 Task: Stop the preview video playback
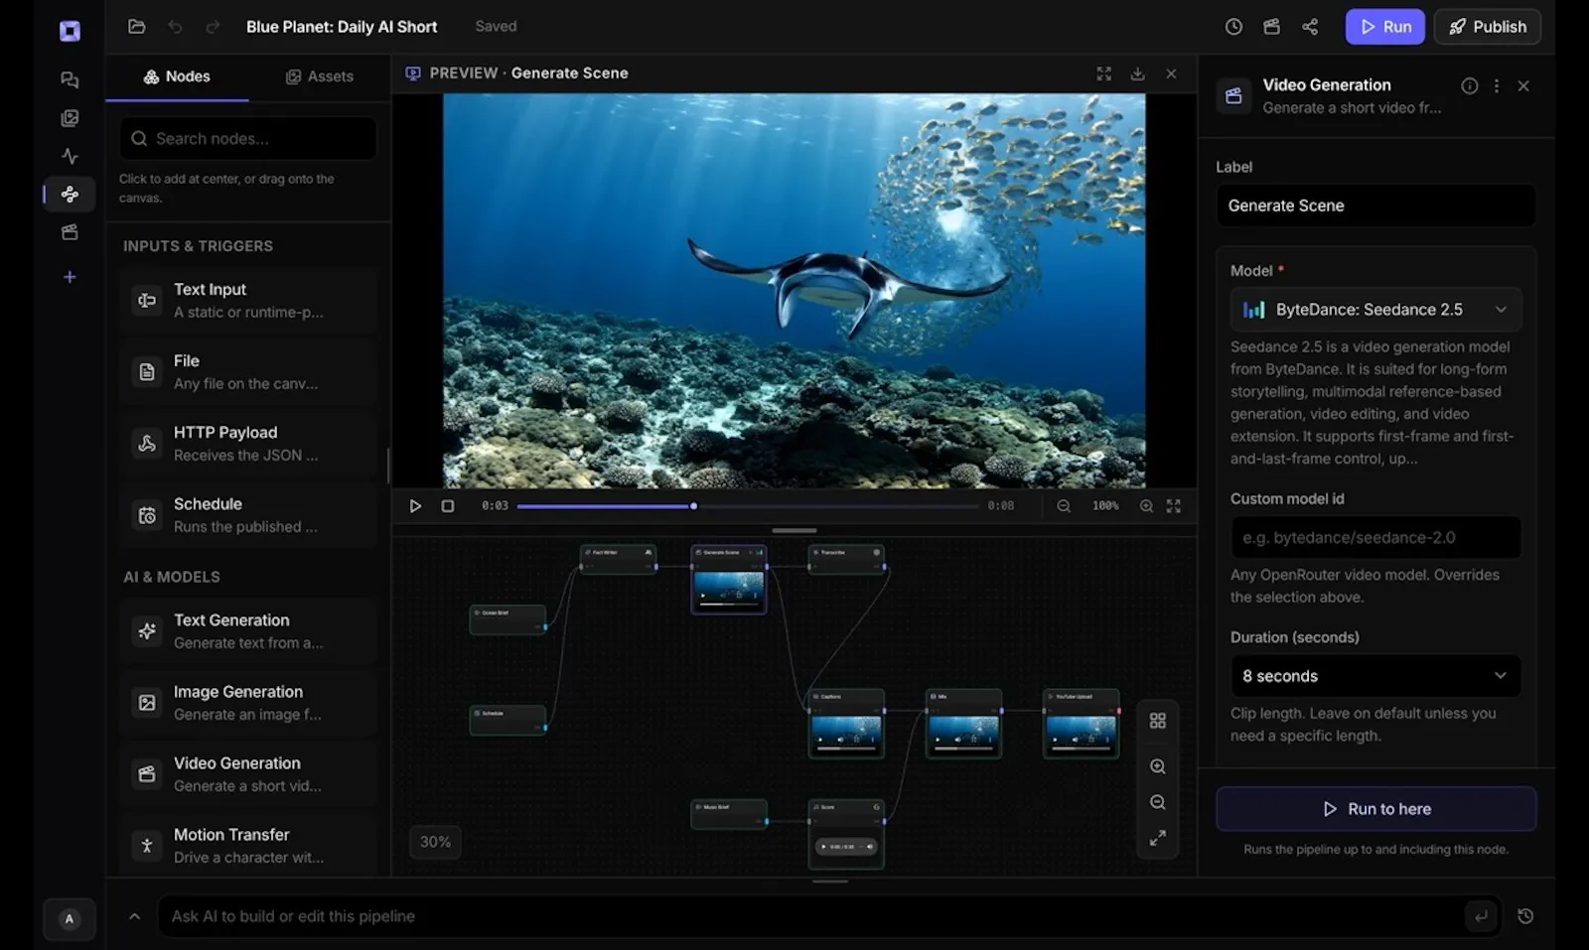pyautogui.click(x=448, y=506)
